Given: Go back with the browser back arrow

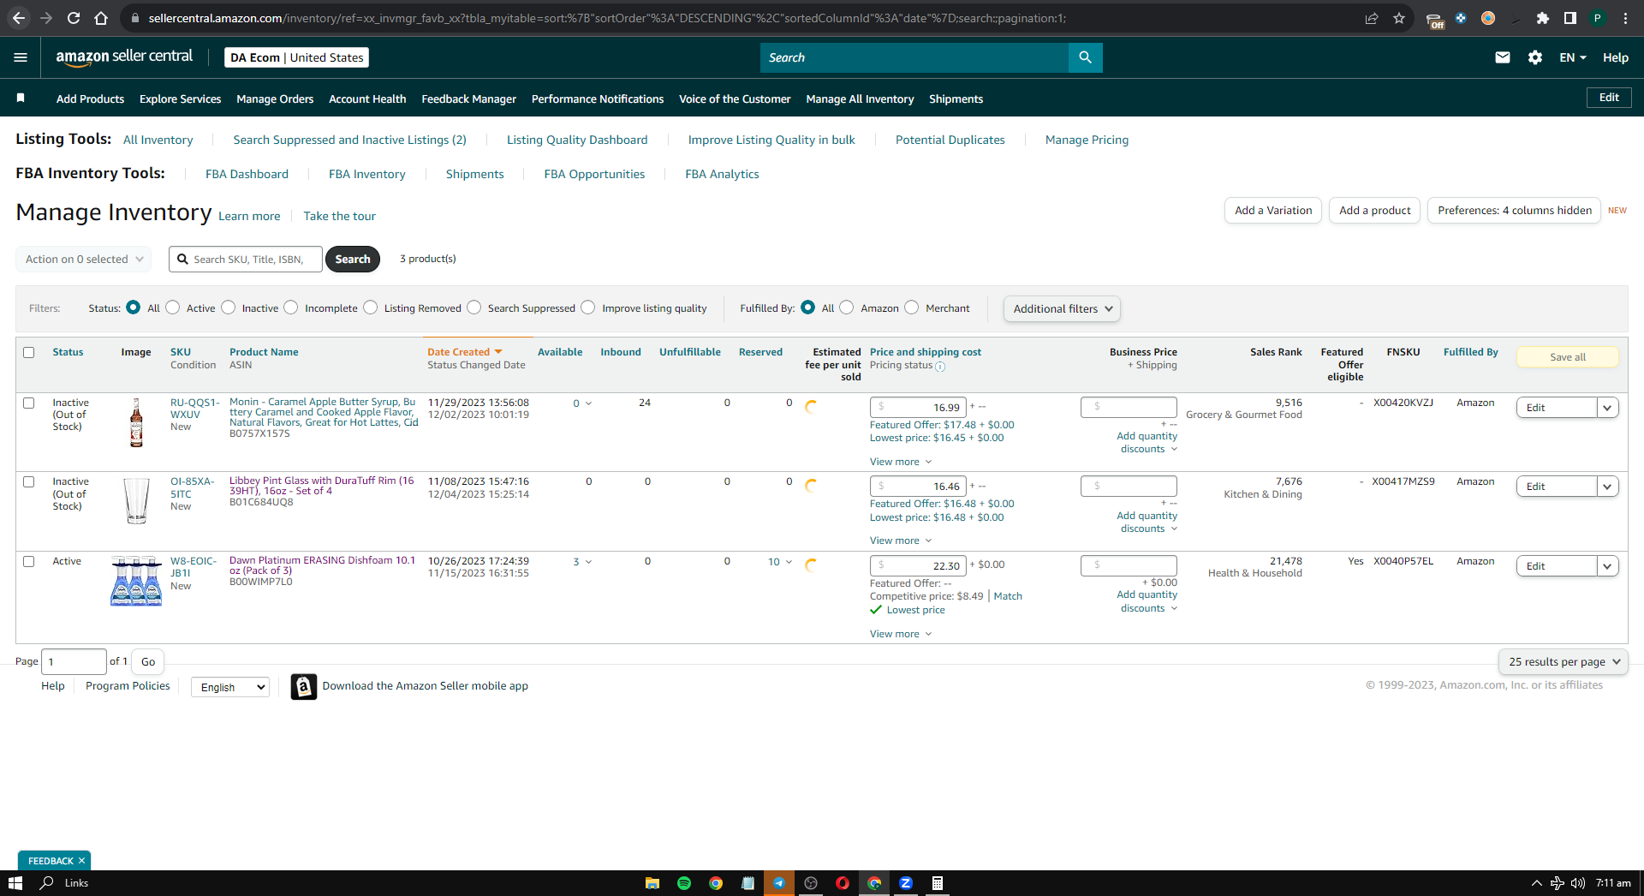Looking at the screenshot, I should click(19, 18).
